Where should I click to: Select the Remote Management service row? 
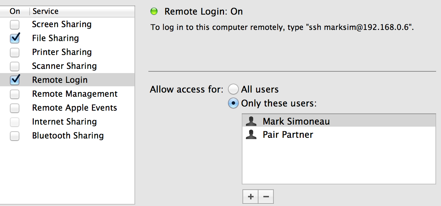67,94
